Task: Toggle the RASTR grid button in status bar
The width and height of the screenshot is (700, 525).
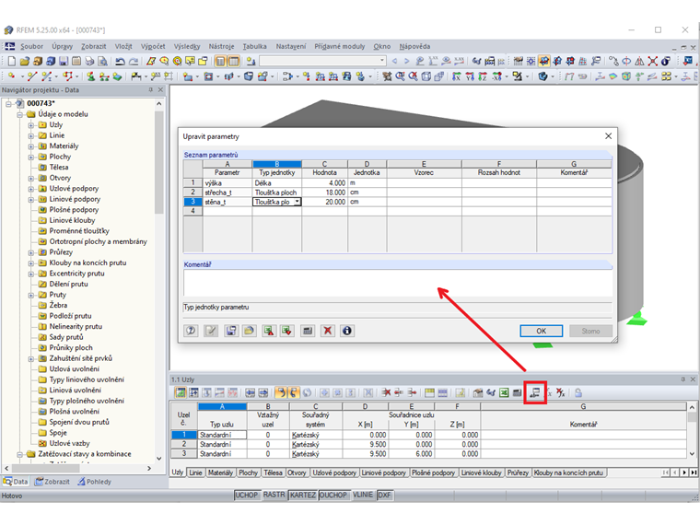Action: click(x=274, y=496)
